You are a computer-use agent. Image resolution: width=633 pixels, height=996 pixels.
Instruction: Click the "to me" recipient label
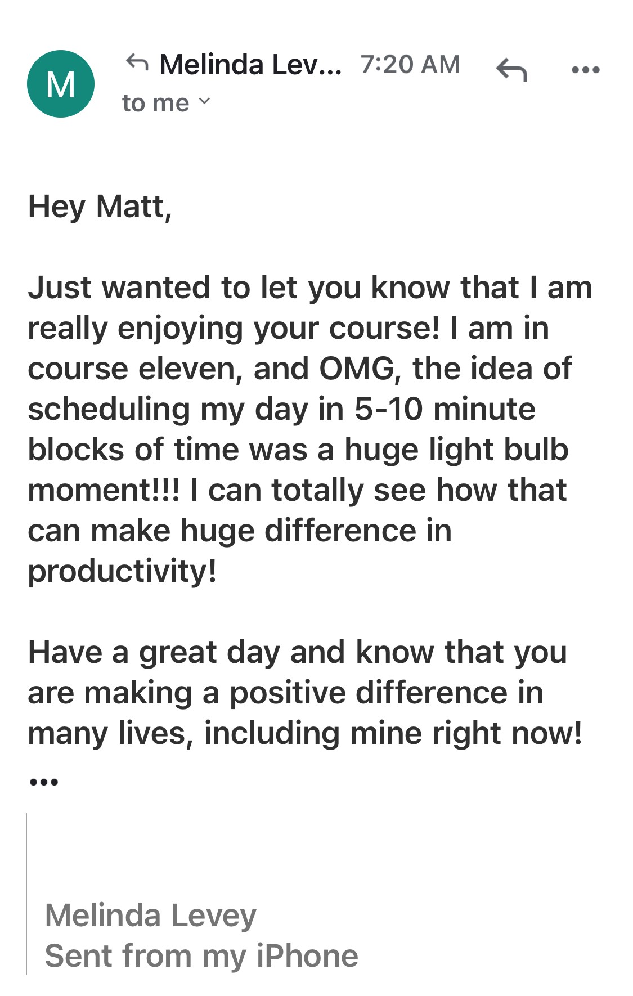(x=156, y=104)
